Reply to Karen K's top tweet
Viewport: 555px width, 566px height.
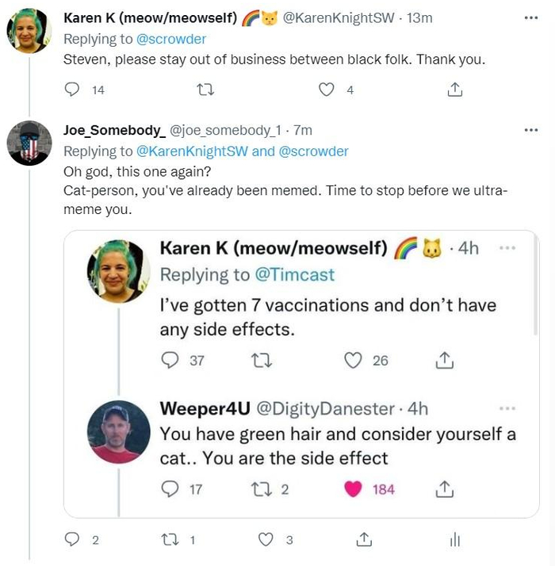(x=73, y=90)
